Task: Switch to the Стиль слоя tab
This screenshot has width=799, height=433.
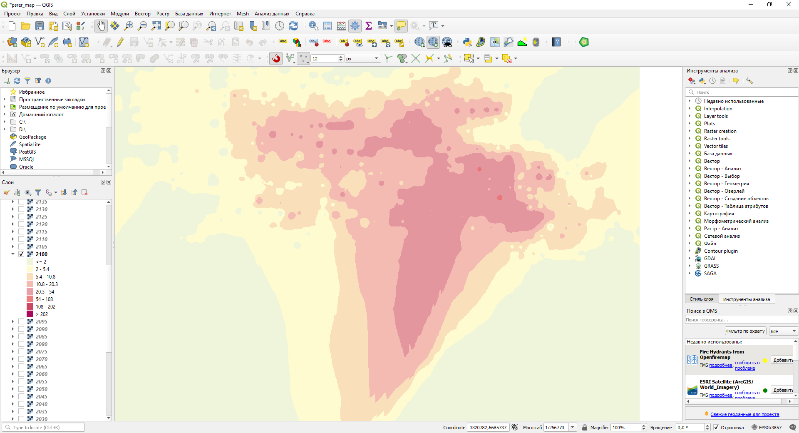Action: pos(701,299)
